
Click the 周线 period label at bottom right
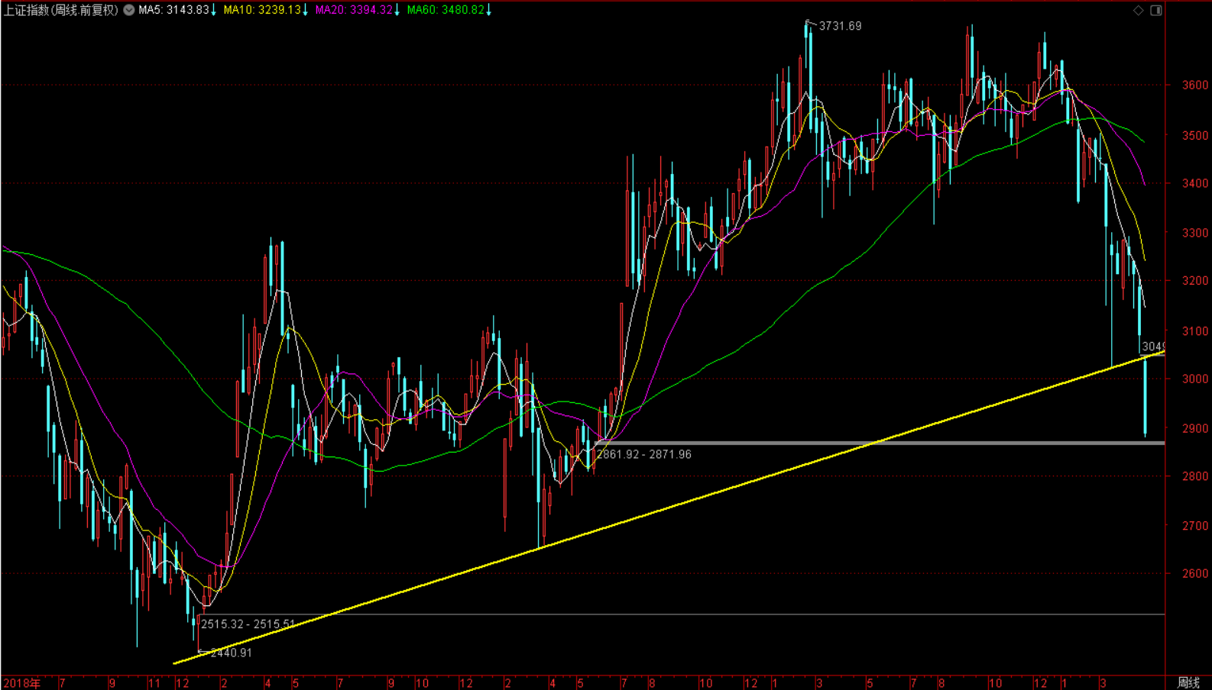1188,682
